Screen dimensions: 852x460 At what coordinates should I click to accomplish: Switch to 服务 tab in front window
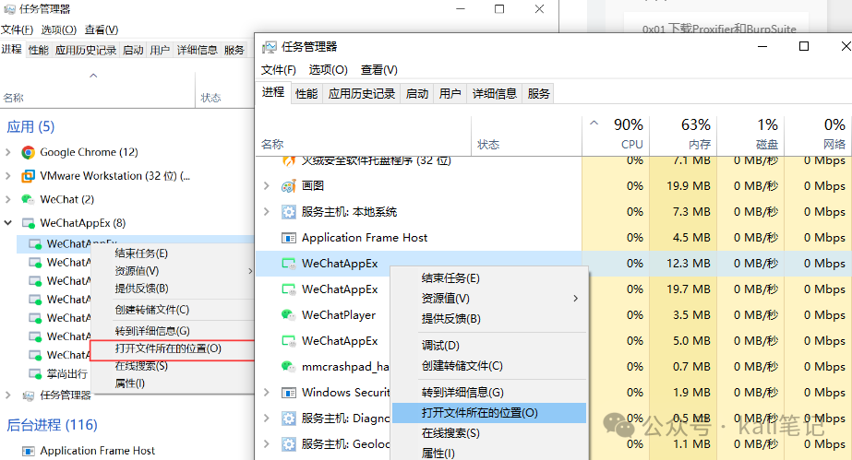point(538,94)
